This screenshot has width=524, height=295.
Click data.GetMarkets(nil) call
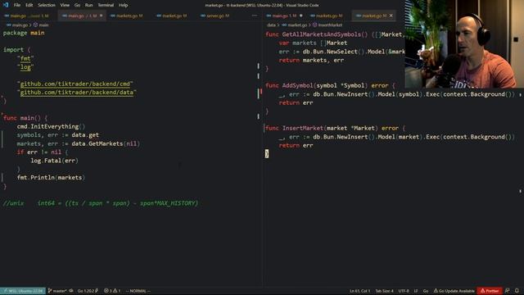(x=106, y=143)
